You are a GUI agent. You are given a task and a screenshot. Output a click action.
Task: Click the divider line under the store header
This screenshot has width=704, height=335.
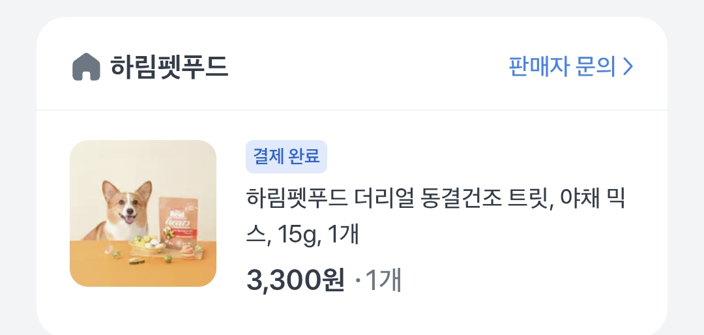[352, 110]
